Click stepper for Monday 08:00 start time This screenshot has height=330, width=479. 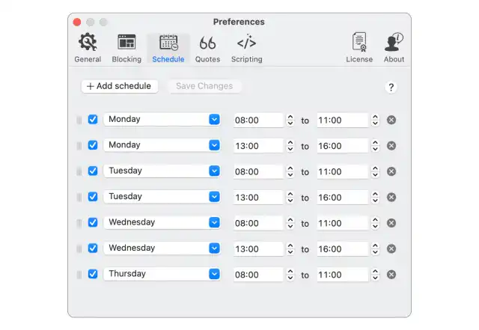click(x=290, y=120)
